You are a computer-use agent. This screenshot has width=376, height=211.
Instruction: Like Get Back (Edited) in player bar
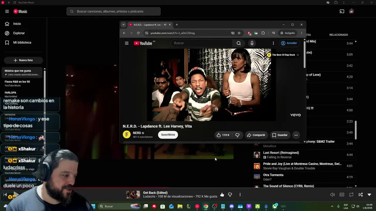222,195
